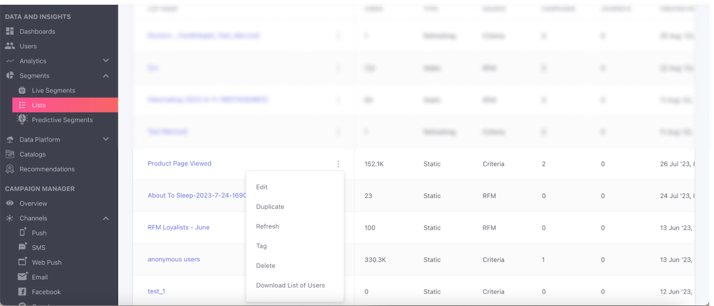Open the Product Page Viewed list
The width and height of the screenshot is (714, 306).
(179, 163)
